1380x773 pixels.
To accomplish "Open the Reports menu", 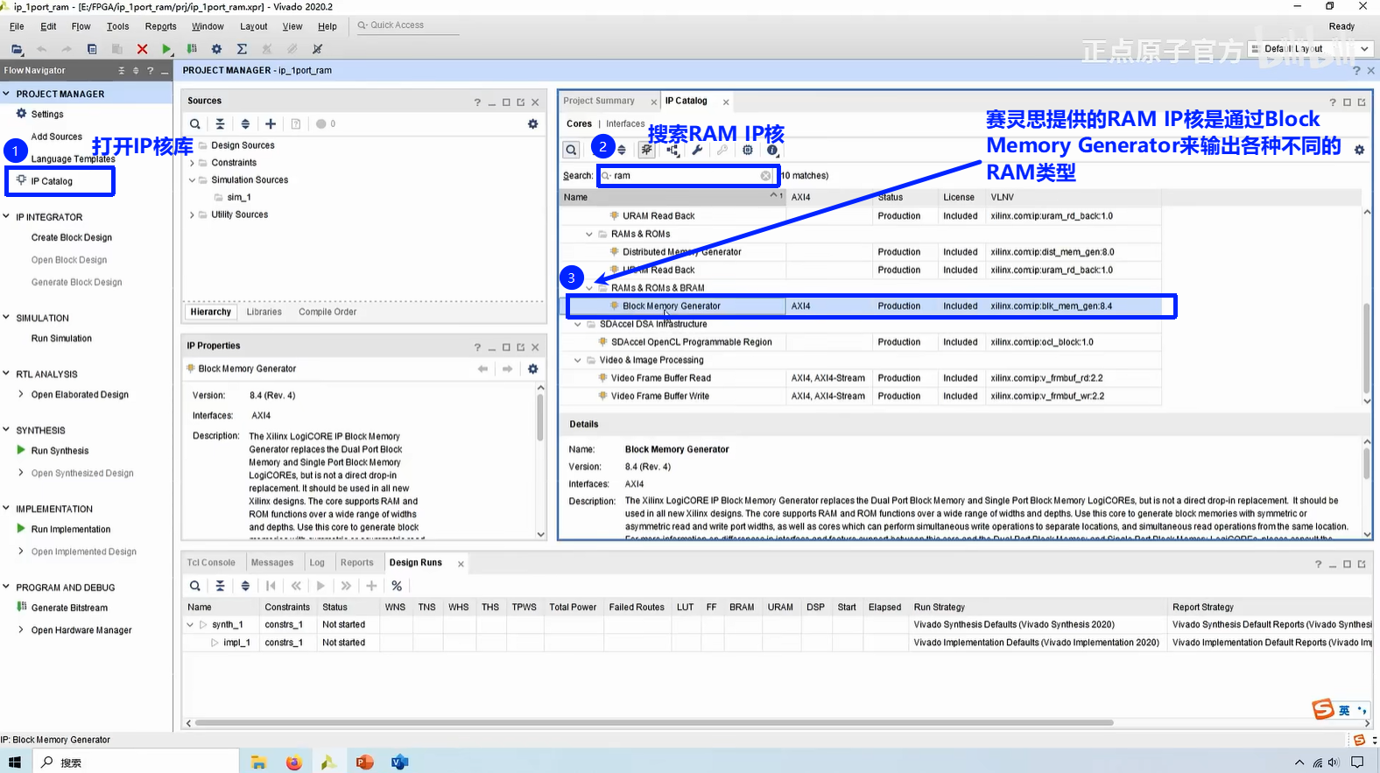I will pyautogui.click(x=160, y=26).
